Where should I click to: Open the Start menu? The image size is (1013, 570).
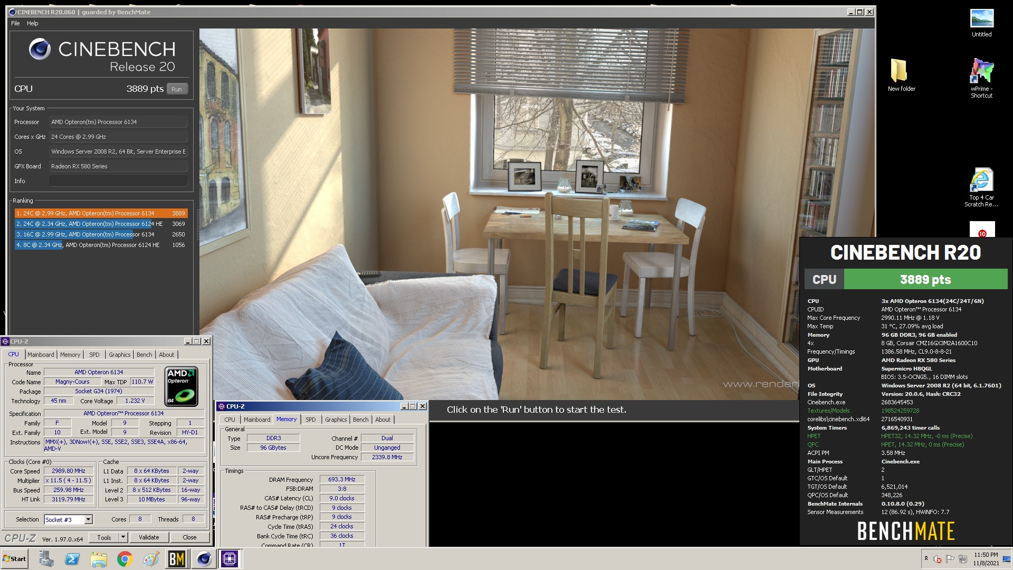coord(15,559)
